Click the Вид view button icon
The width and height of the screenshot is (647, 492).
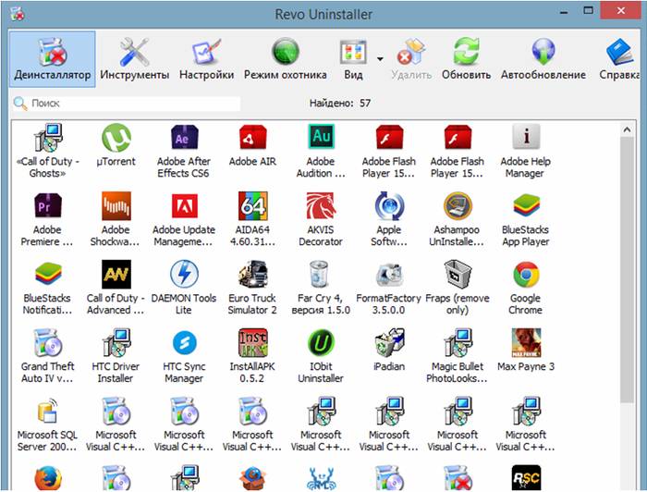tap(353, 53)
